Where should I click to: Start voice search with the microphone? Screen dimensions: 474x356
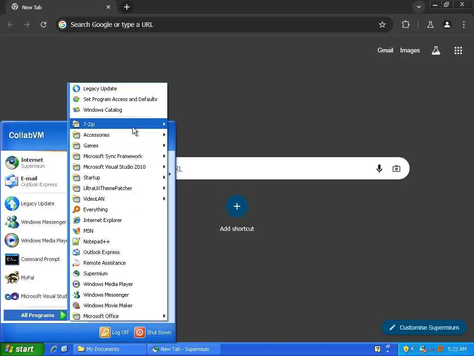(379, 168)
